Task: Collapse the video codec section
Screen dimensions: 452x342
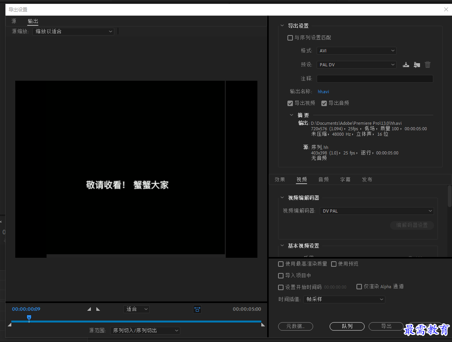Action: click(x=282, y=198)
